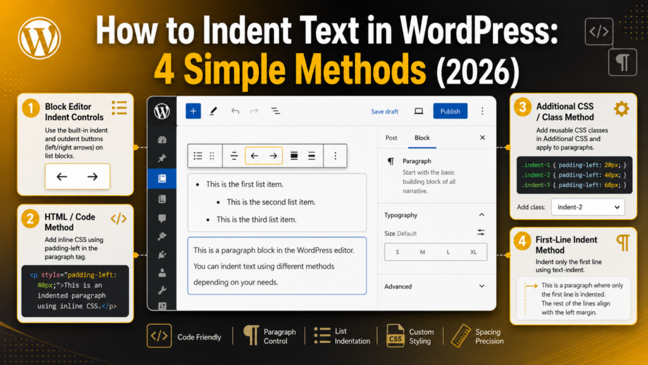Click 'This is the first list item.'
Image resolution: width=648 pixels, height=365 pixels.
click(245, 184)
